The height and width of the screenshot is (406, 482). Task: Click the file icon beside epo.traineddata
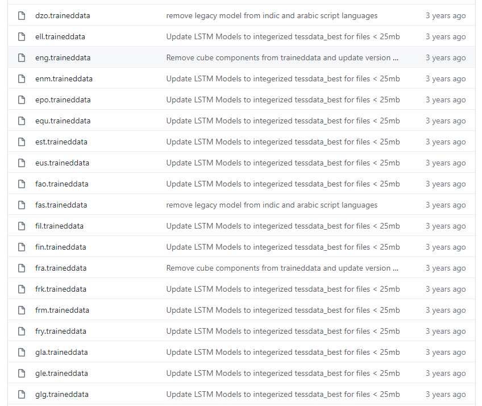[22, 100]
